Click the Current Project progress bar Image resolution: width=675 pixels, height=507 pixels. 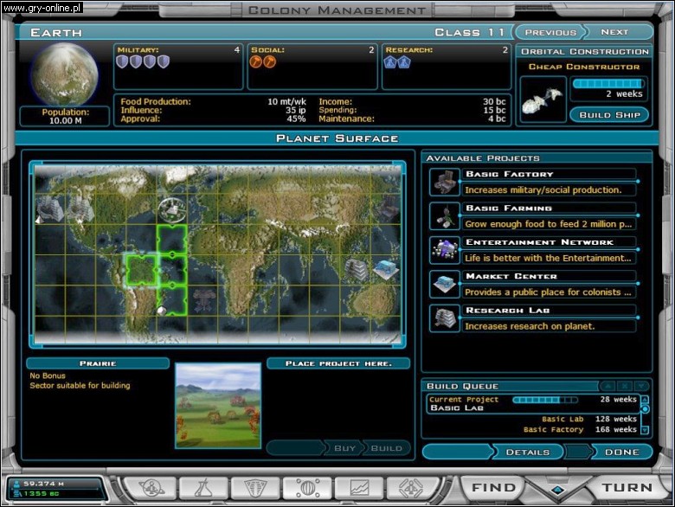click(x=545, y=400)
